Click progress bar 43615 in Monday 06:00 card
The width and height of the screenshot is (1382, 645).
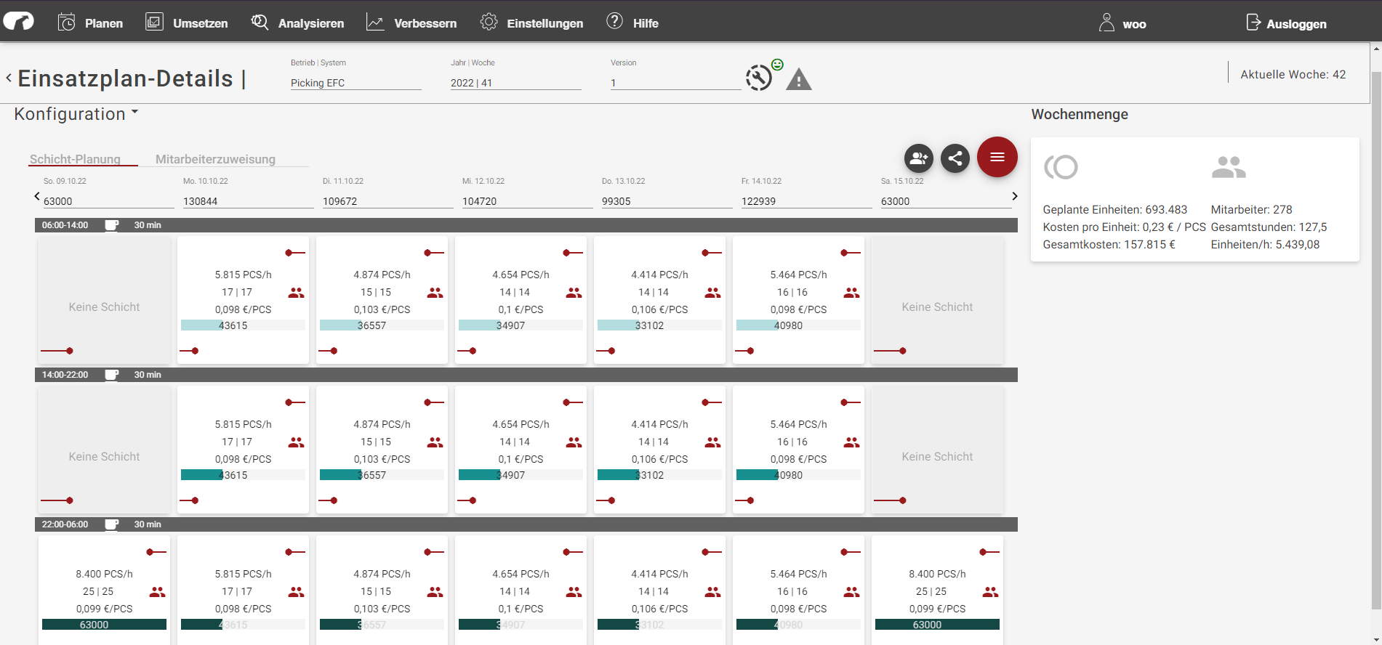coord(243,325)
